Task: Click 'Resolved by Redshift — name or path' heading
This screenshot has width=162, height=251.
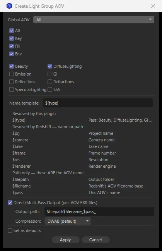Action: (48, 127)
